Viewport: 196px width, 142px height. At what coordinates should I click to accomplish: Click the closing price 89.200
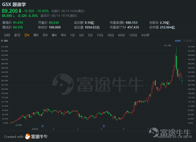(x=10, y=11)
